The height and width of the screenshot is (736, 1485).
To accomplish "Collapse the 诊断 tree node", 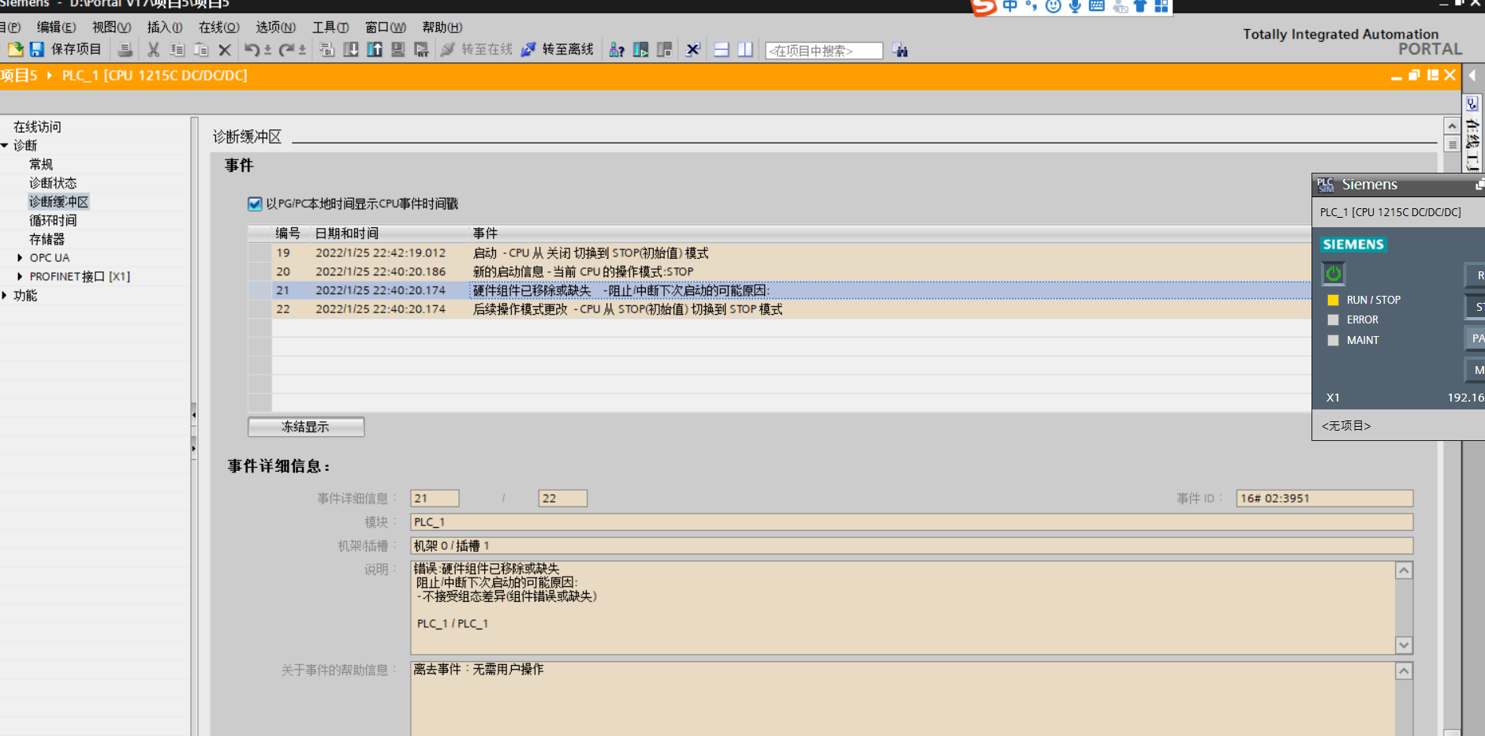I will coord(5,145).
